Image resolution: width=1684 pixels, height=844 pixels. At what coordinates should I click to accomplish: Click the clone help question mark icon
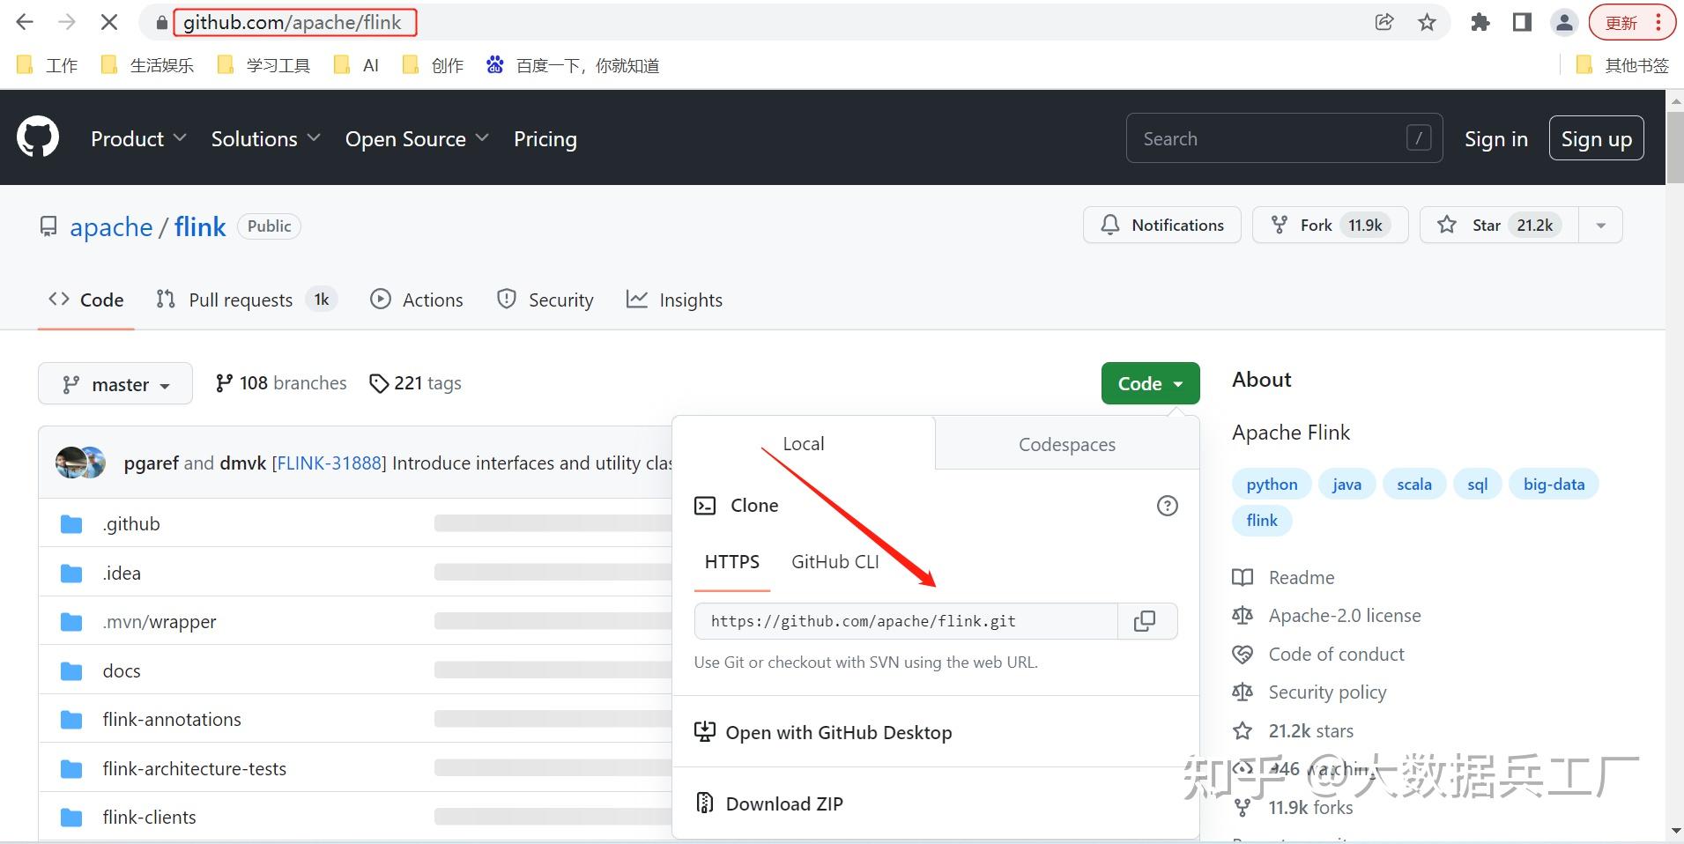point(1167,505)
